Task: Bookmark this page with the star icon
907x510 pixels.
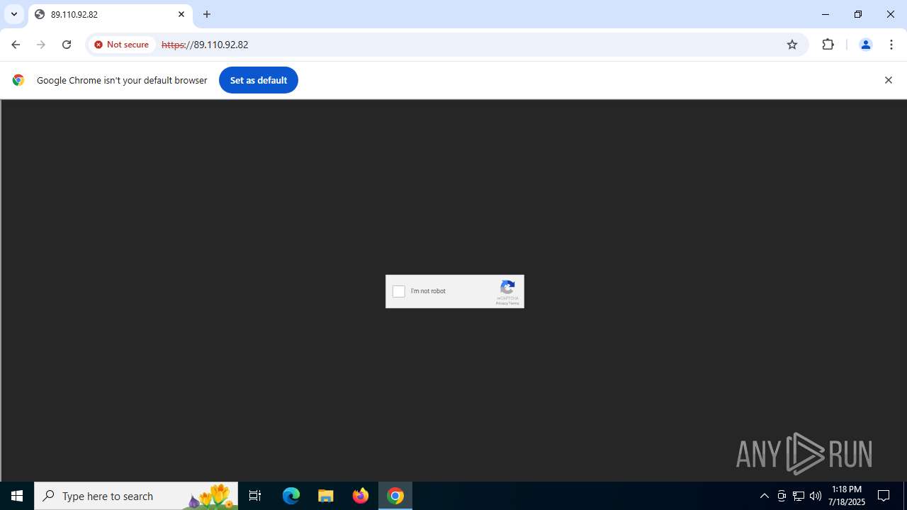Action: coord(792,45)
